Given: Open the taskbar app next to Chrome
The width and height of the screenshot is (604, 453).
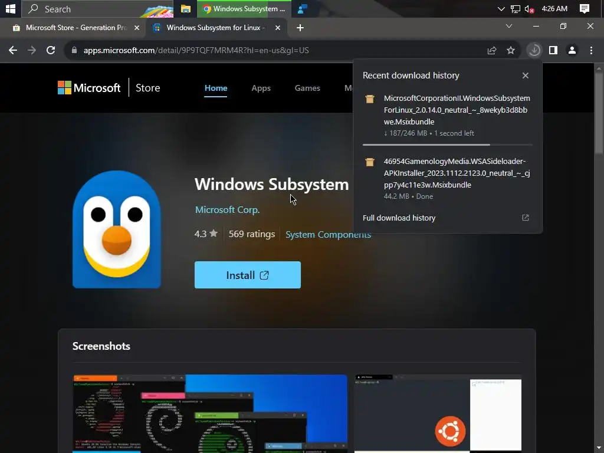Looking at the screenshot, I should (303, 9).
